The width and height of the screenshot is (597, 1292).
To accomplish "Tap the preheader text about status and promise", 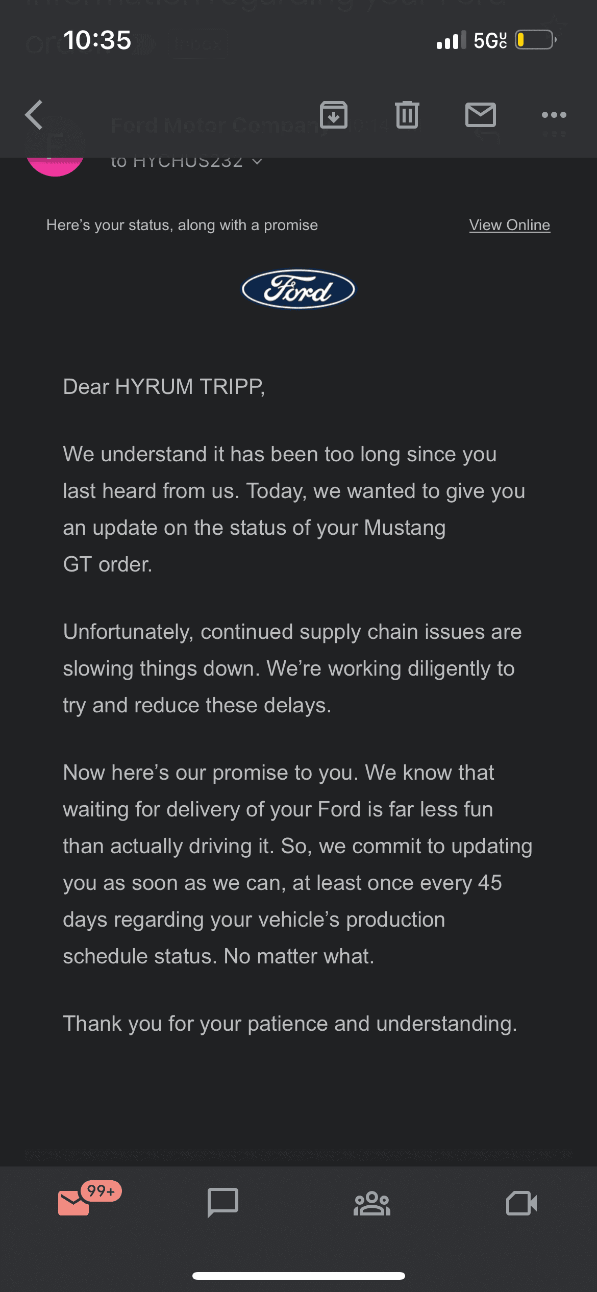I will [x=182, y=225].
